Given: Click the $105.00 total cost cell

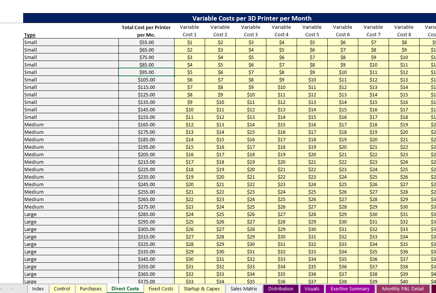Looking at the screenshot, I should point(146,80).
